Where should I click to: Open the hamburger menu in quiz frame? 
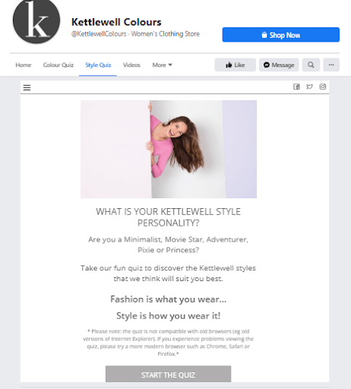pyautogui.click(x=27, y=87)
